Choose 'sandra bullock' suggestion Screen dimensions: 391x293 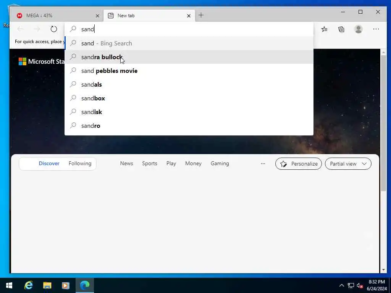(x=189, y=57)
